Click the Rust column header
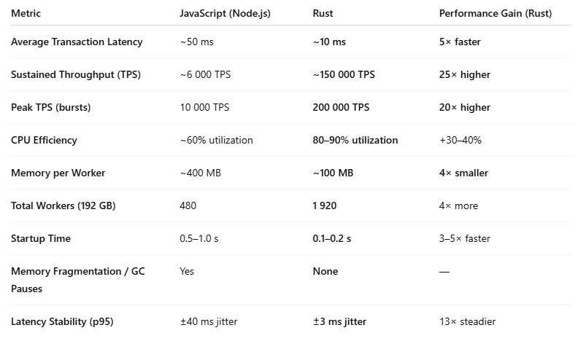This screenshot has height=341, width=578. 322,13
